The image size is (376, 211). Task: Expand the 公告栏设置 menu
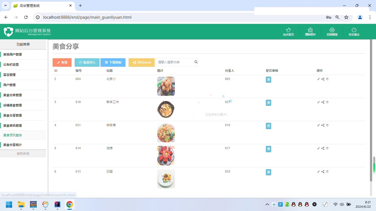23,65
